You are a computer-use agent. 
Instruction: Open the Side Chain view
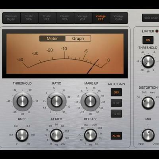(x=151, y=18)
